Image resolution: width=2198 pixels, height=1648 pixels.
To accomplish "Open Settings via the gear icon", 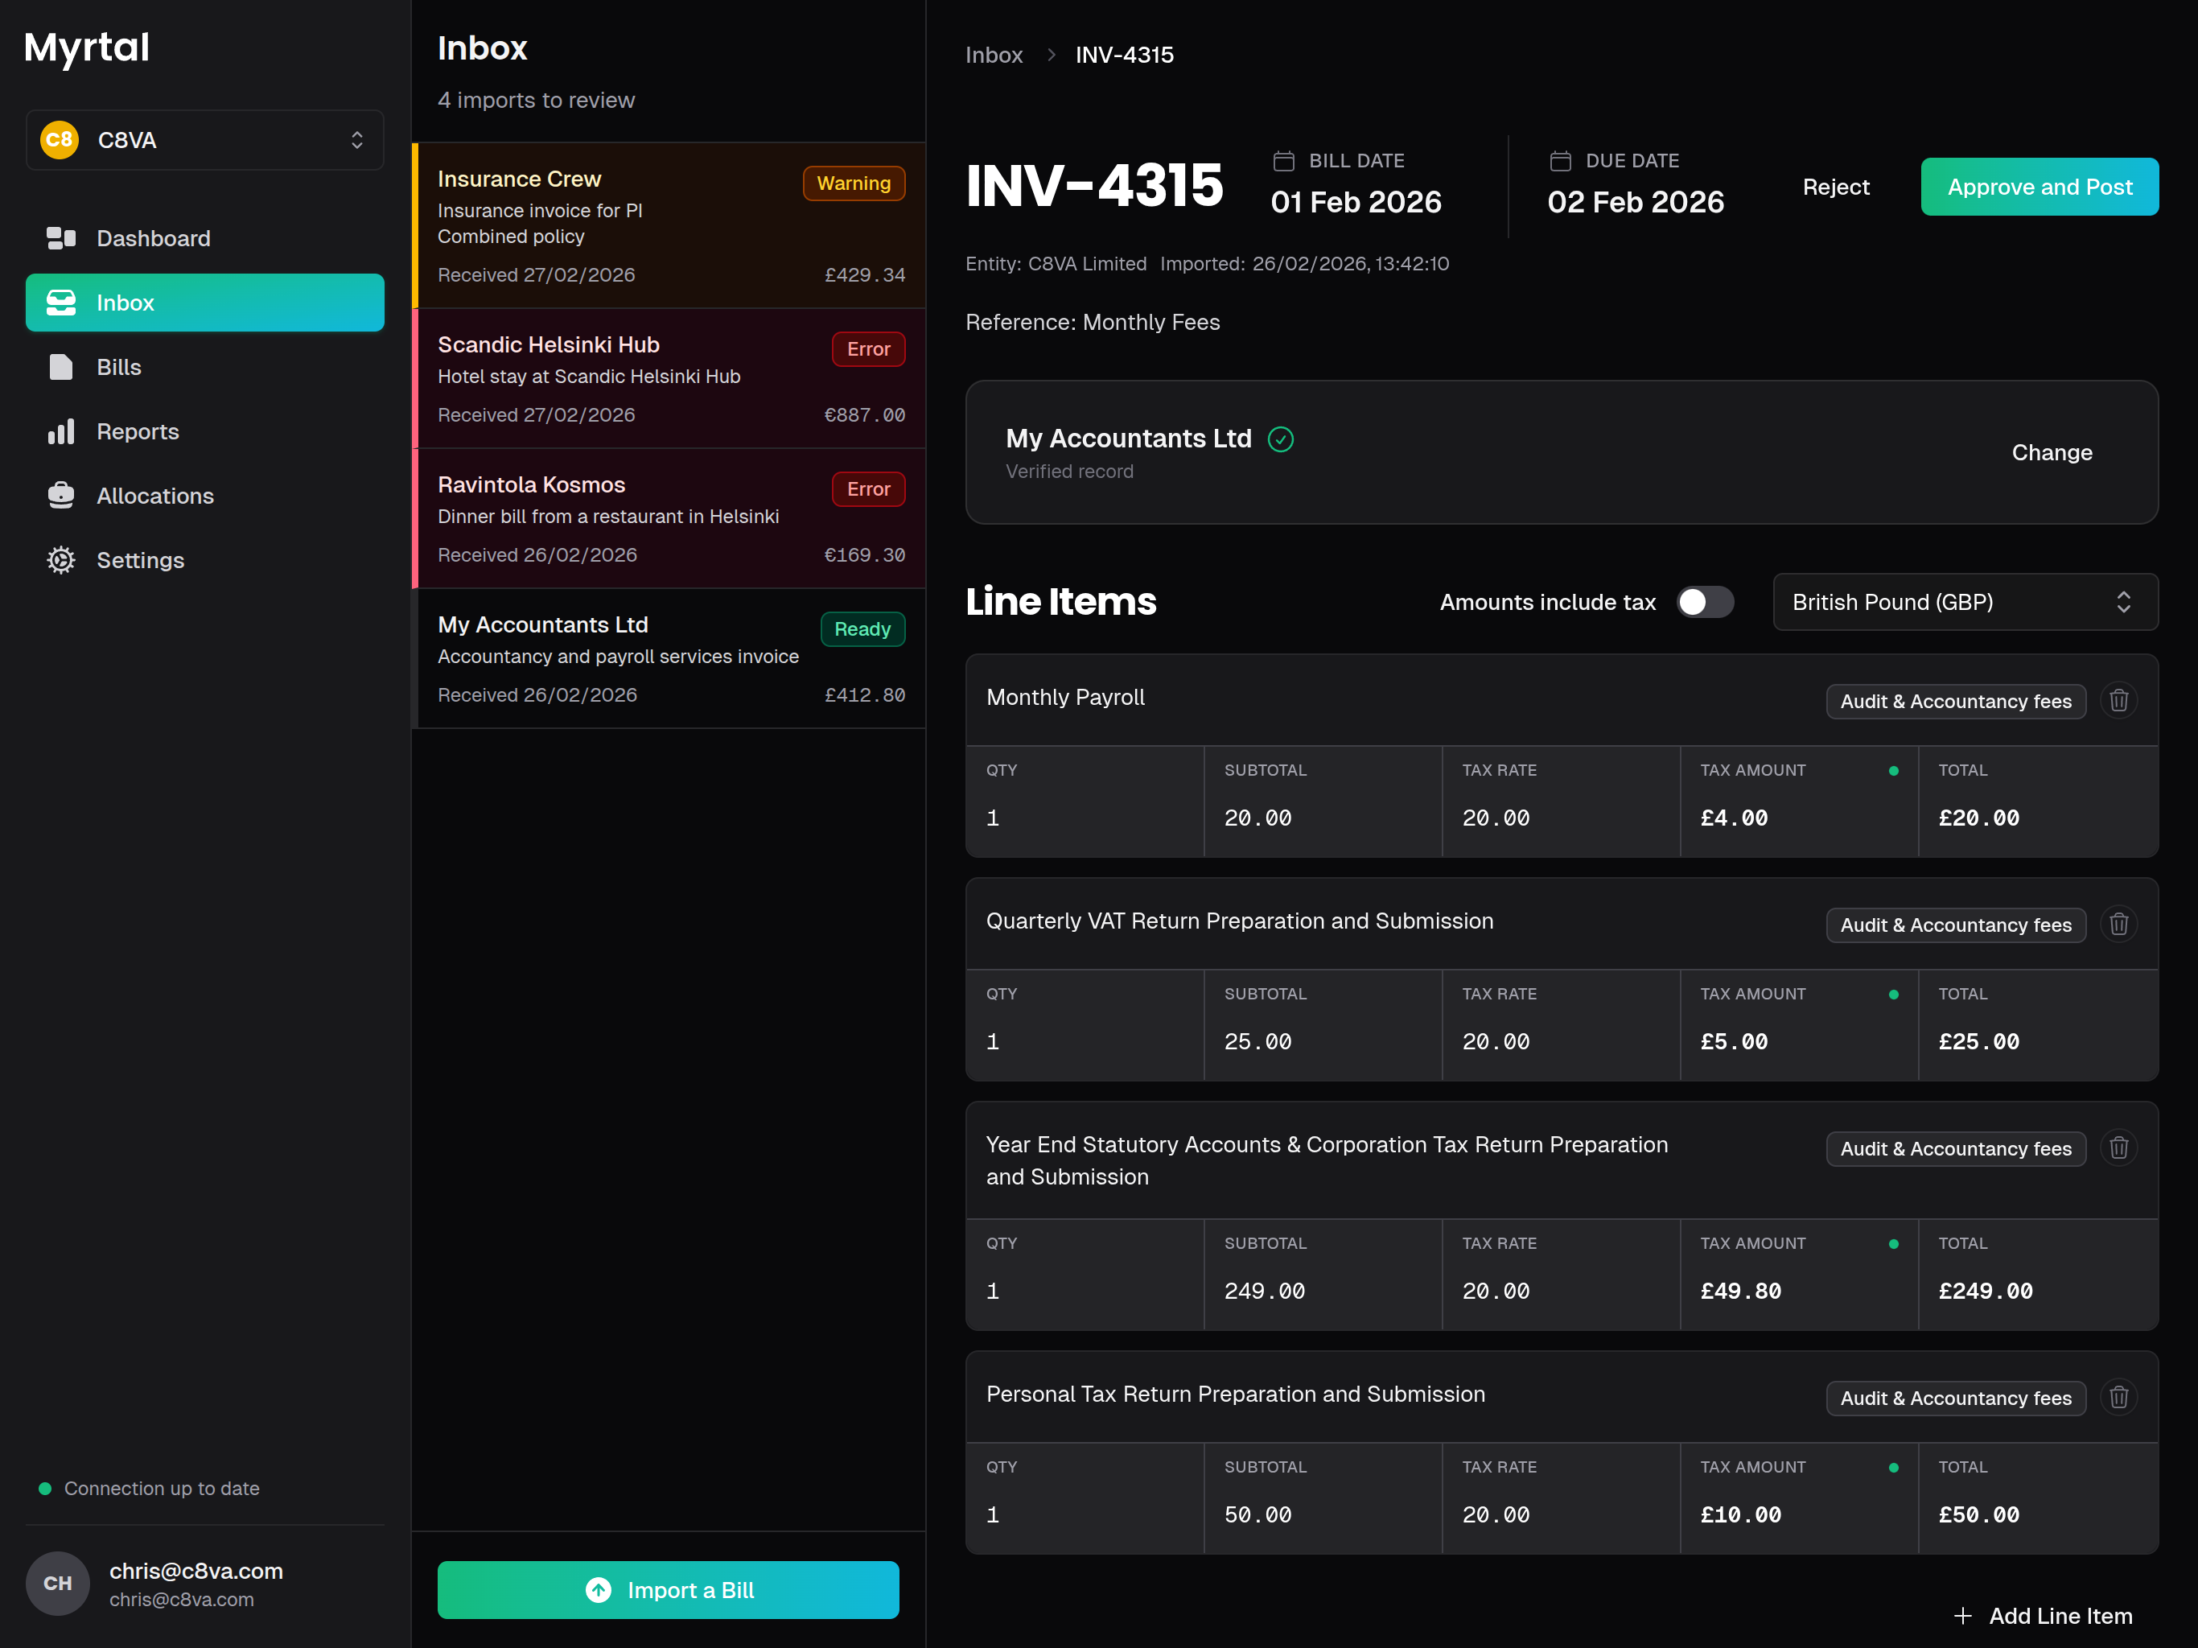I will 60,559.
